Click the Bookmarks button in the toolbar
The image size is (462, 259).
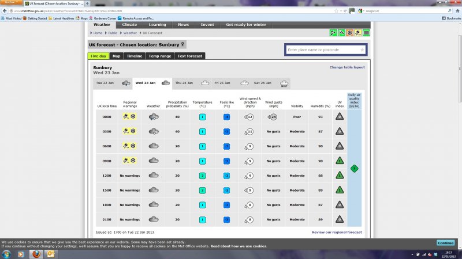(x=452, y=18)
